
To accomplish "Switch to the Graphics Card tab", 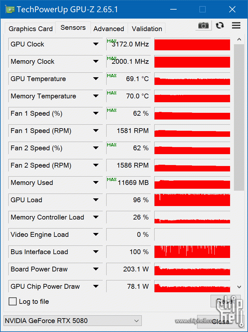I will coord(31,29).
